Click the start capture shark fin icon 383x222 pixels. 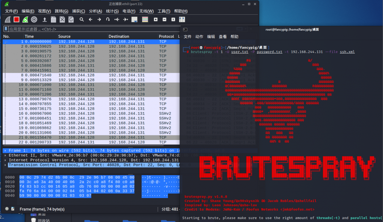8,19
